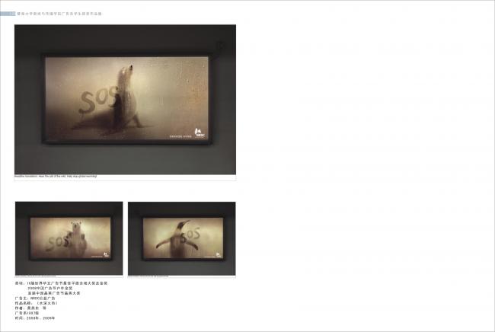Click the bottom date line with years
Viewport: 495px width, 332px height.
(x=35, y=318)
